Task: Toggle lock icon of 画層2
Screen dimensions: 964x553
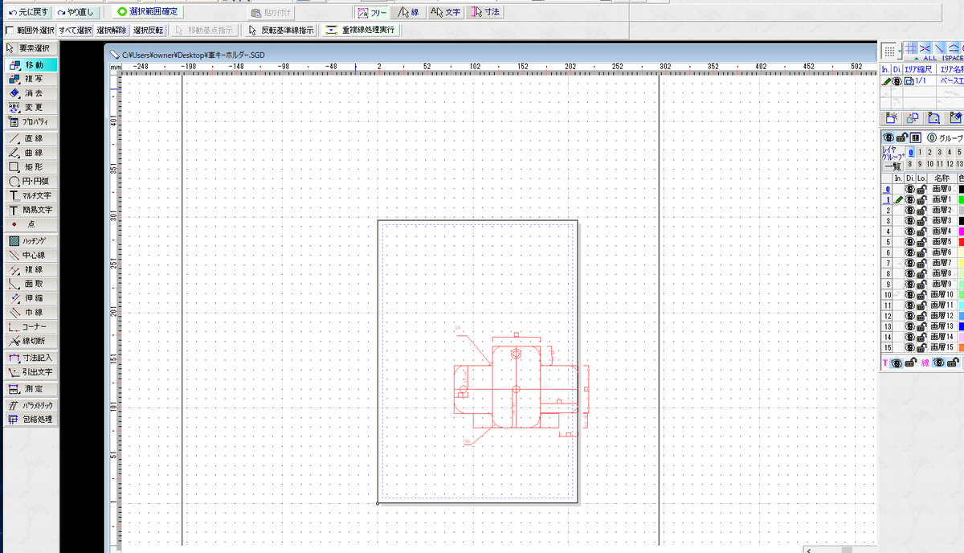Action: pos(922,210)
